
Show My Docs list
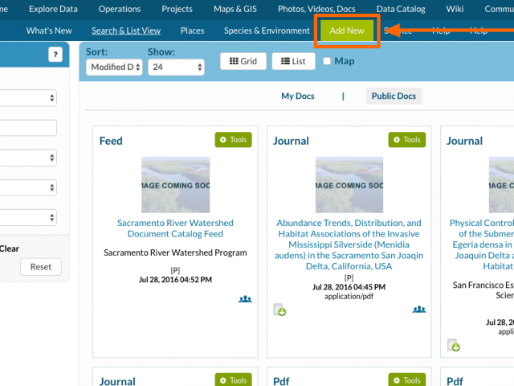point(297,96)
